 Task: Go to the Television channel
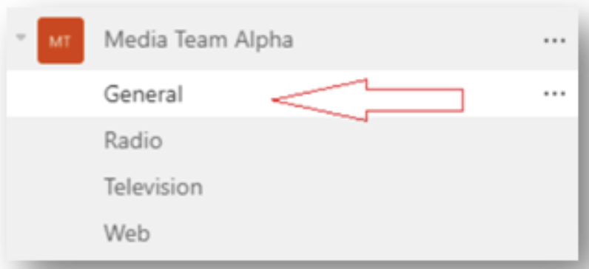click(x=153, y=187)
